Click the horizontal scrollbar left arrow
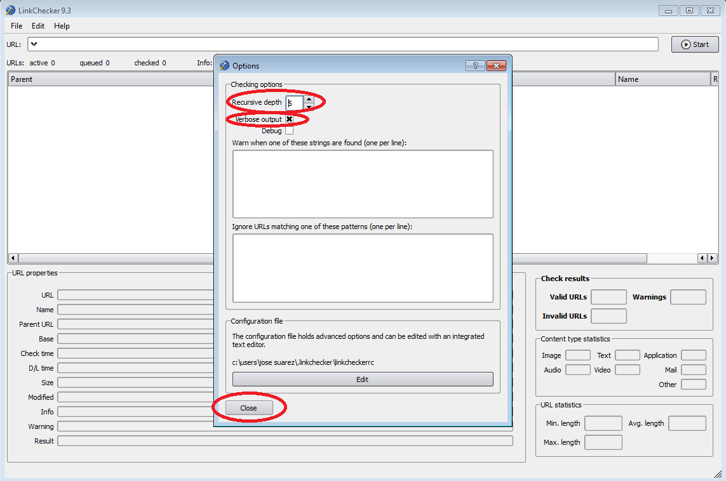726x481 pixels. pyautogui.click(x=13, y=258)
